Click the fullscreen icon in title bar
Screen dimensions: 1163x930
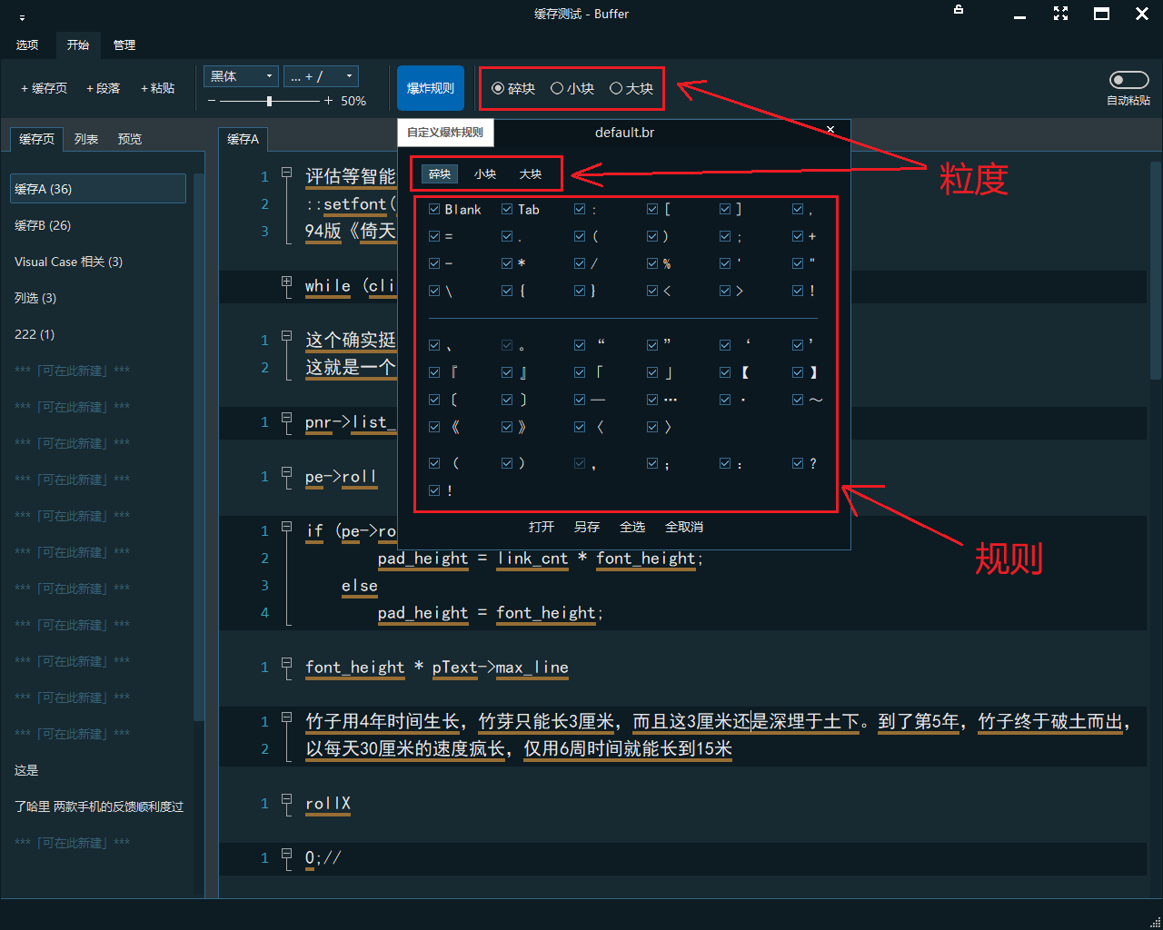click(1060, 14)
